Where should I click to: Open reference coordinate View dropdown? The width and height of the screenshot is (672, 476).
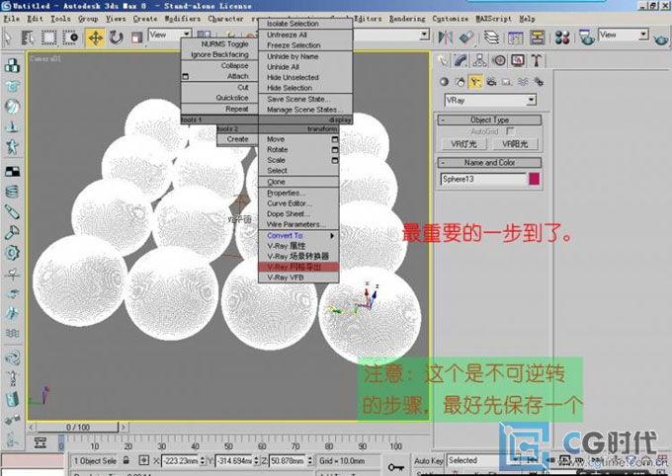[169, 35]
